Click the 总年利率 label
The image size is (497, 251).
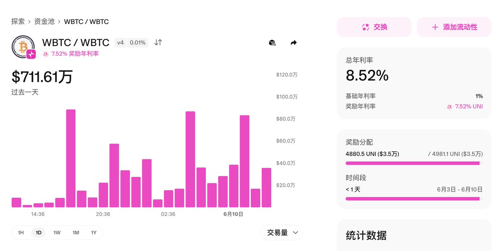click(359, 60)
